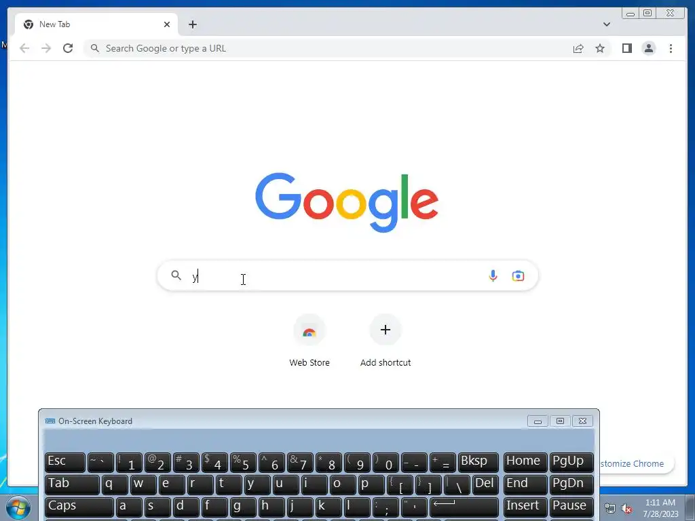Image resolution: width=695 pixels, height=521 pixels.
Task: Click the share page icon in address bar
Action: pyautogui.click(x=578, y=48)
